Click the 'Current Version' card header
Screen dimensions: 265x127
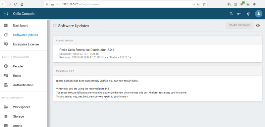[158, 40]
